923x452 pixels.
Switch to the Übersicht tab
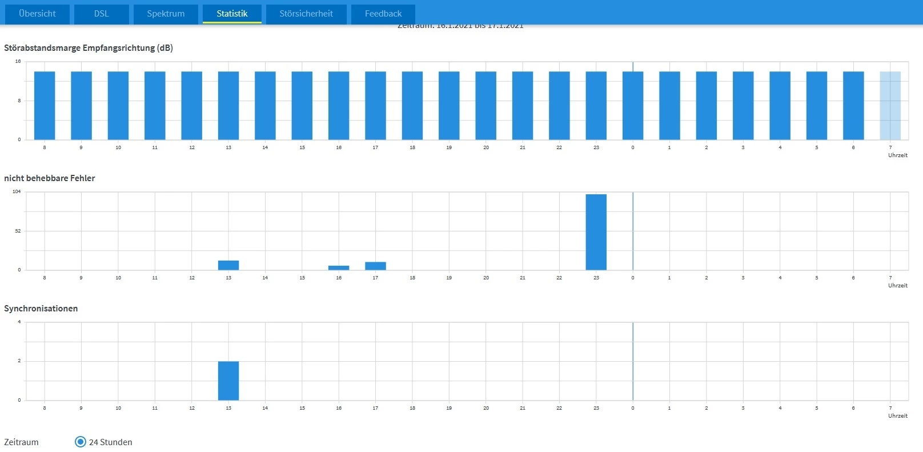(x=37, y=14)
